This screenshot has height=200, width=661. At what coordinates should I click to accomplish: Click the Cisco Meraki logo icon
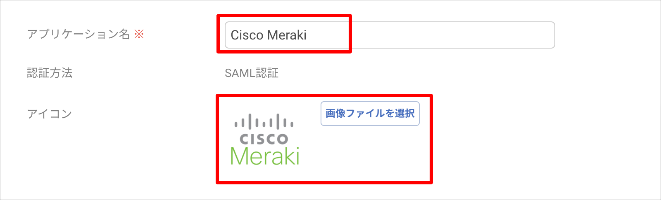265,139
